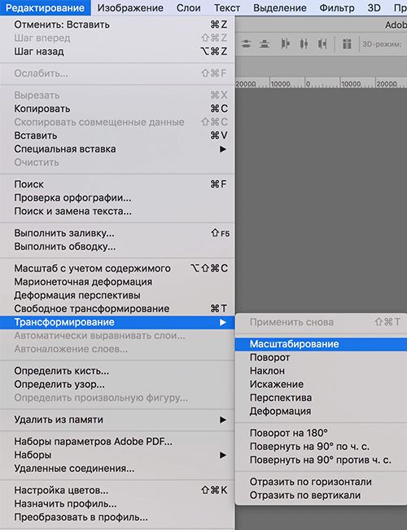407x530 pixels.
Task: Click the horizontal ruler at the 0 mark
Action: pyautogui.click(x=306, y=83)
